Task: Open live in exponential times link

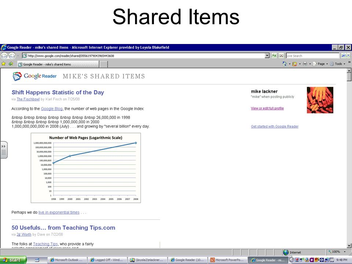Action: point(59,212)
